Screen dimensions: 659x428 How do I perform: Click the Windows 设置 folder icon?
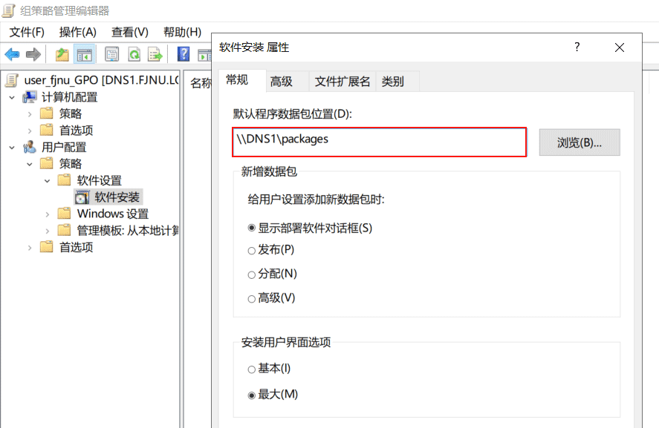tap(65, 214)
